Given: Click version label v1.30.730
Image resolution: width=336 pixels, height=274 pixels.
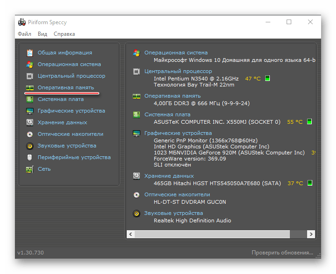Looking at the screenshot, I should point(30,253).
